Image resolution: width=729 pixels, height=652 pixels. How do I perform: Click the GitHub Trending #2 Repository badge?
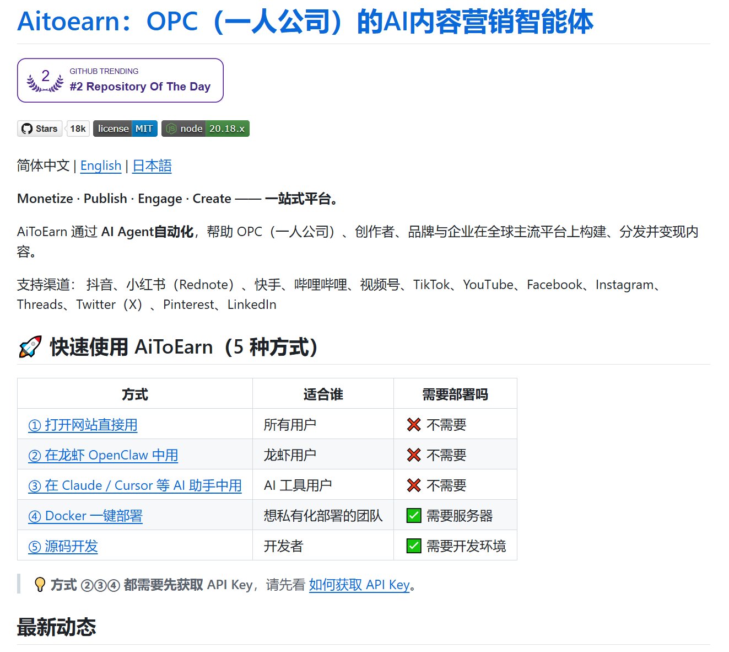point(120,81)
